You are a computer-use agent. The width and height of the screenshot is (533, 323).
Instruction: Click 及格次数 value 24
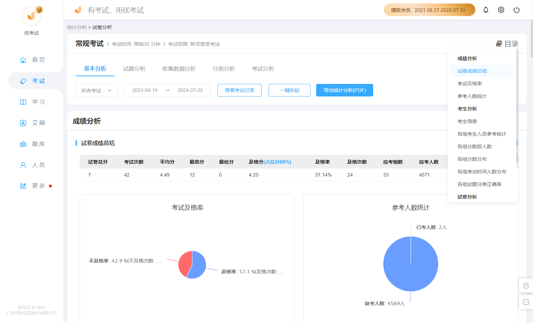(x=350, y=175)
